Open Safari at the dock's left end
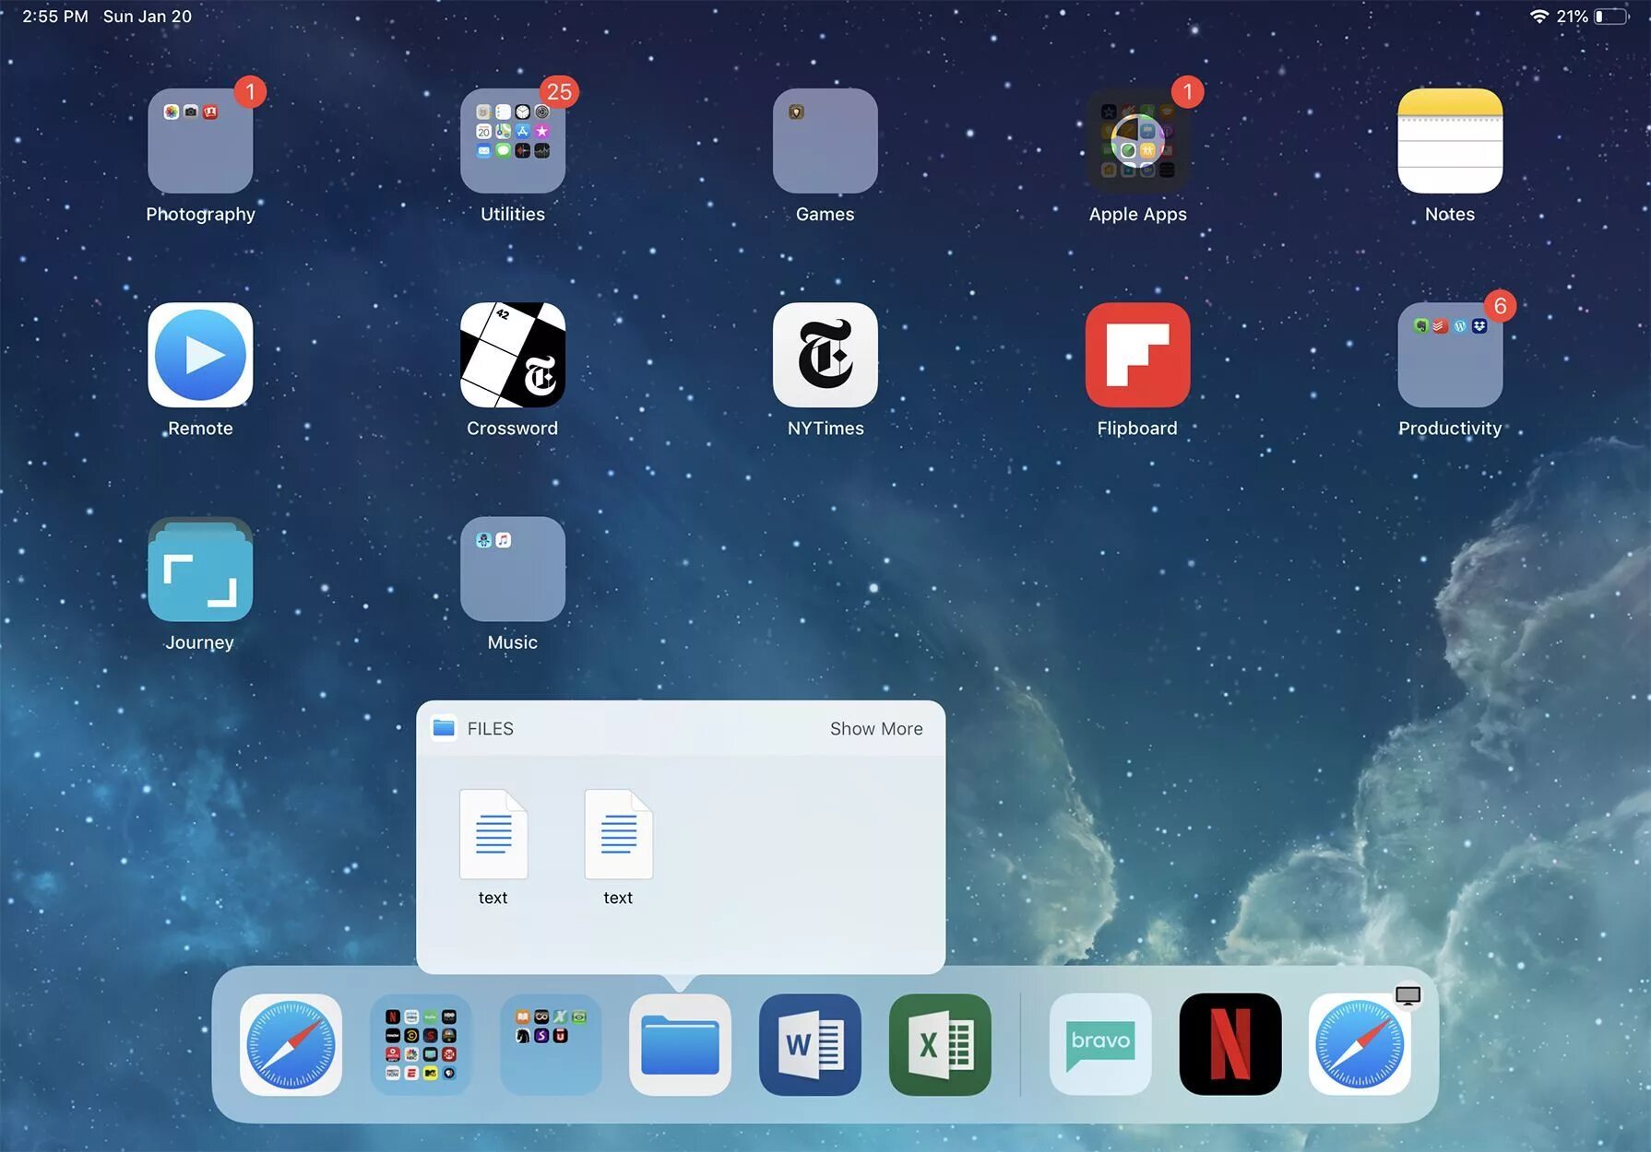The height and width of the screenshot is (1152, 1651). click(291, 1044)
